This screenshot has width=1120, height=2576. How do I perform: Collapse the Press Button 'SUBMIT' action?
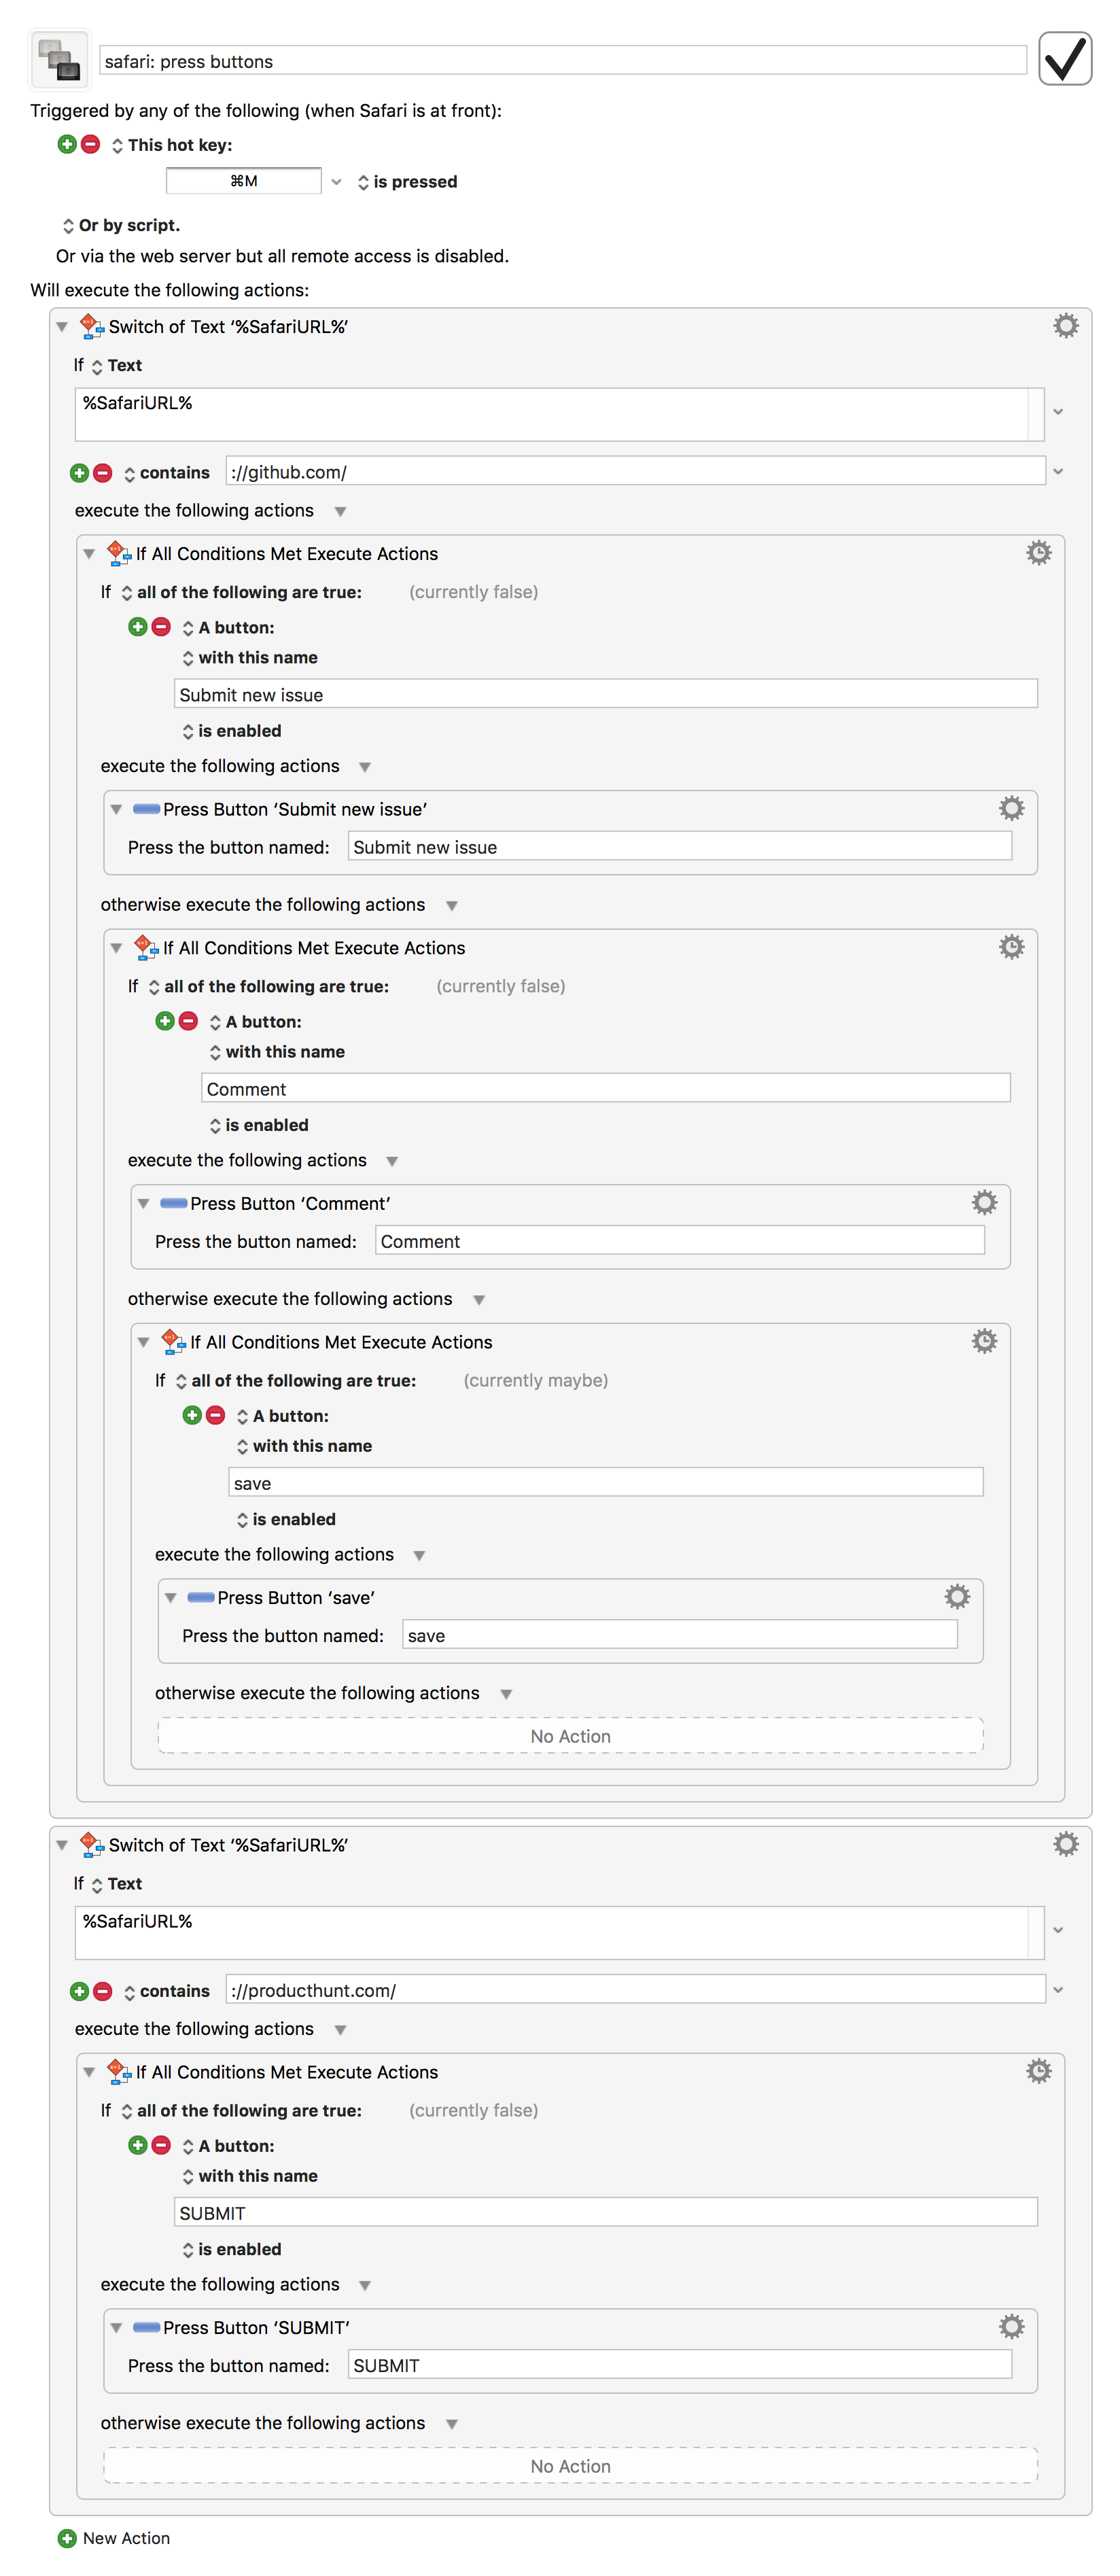116,2327
